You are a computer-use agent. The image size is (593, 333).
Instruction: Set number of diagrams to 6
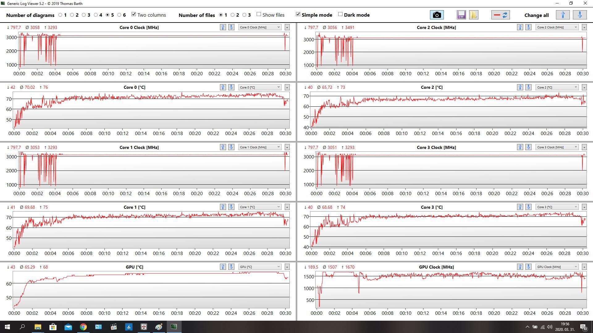119,15
